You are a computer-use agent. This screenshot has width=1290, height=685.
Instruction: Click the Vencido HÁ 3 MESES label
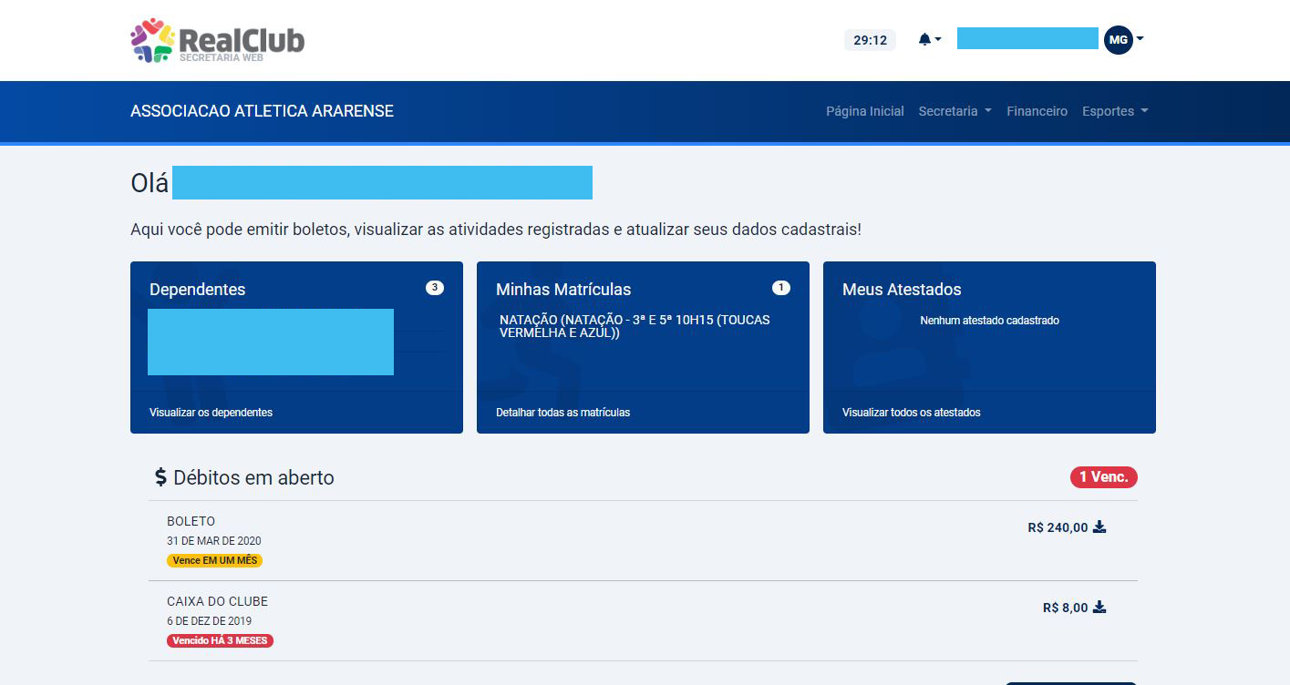(x=220, y=640)
